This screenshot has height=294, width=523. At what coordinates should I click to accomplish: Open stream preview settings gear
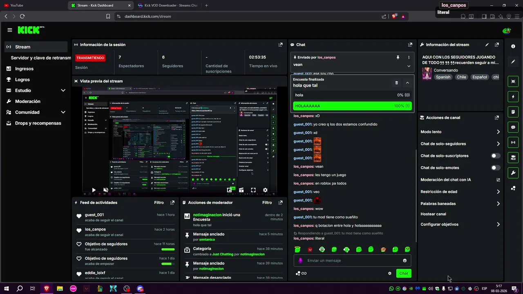coord(265,190)
